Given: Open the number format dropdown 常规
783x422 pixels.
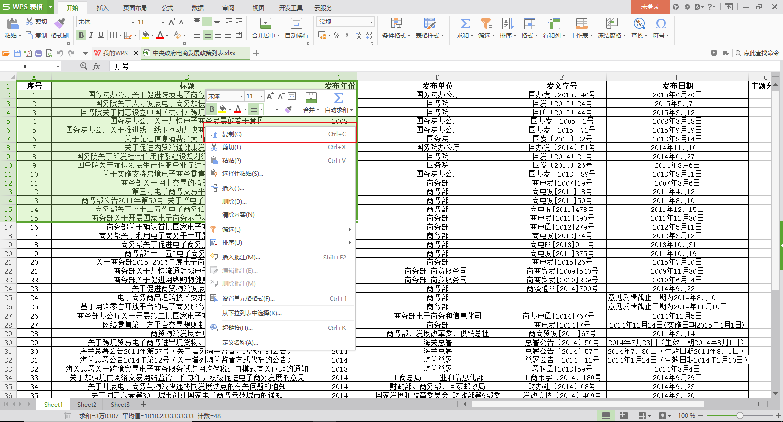Looking at the screenshot, I should pyautogui.click(x=371, y=22).
